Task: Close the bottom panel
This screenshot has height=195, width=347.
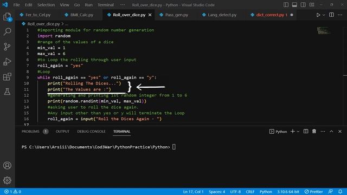Action: [340, 131]
